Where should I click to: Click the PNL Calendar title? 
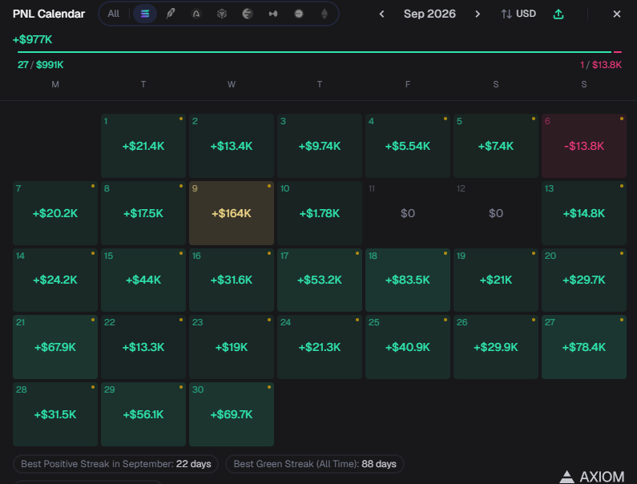(x=49, y=14)
